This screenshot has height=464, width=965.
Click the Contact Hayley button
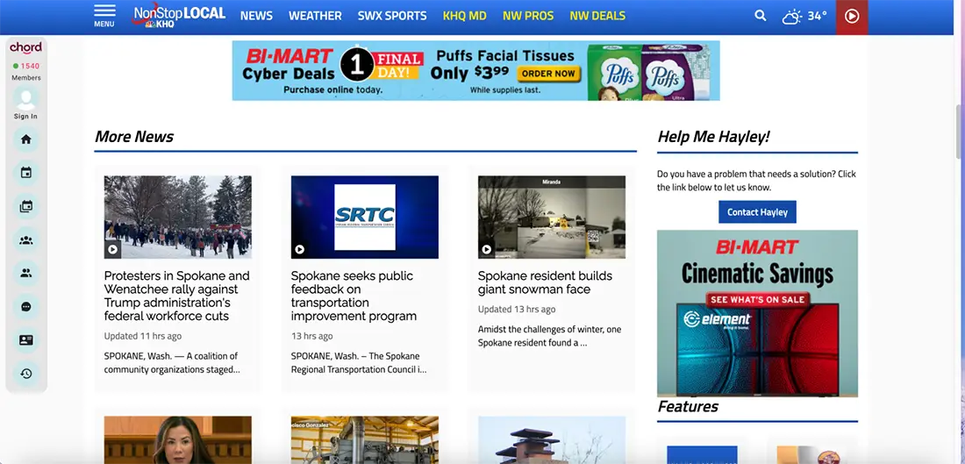[757, 211]
